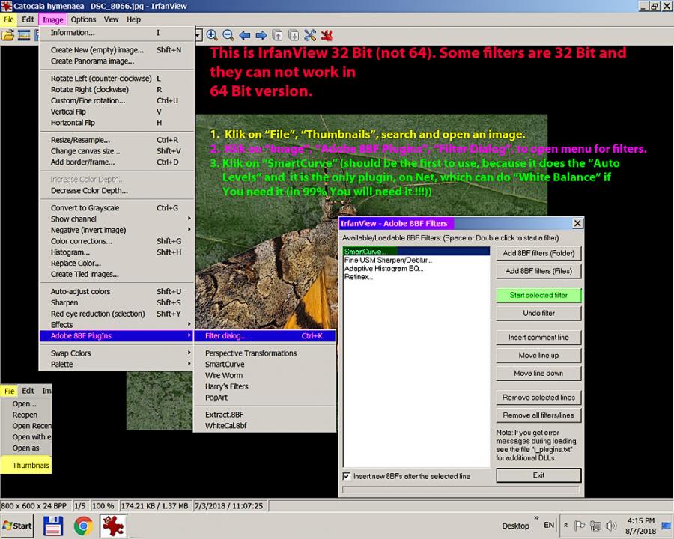The width and height of the screenshot is (674, 539).
Task: Choose Perspective Transformations in submenu
Action: pos(264,353)
